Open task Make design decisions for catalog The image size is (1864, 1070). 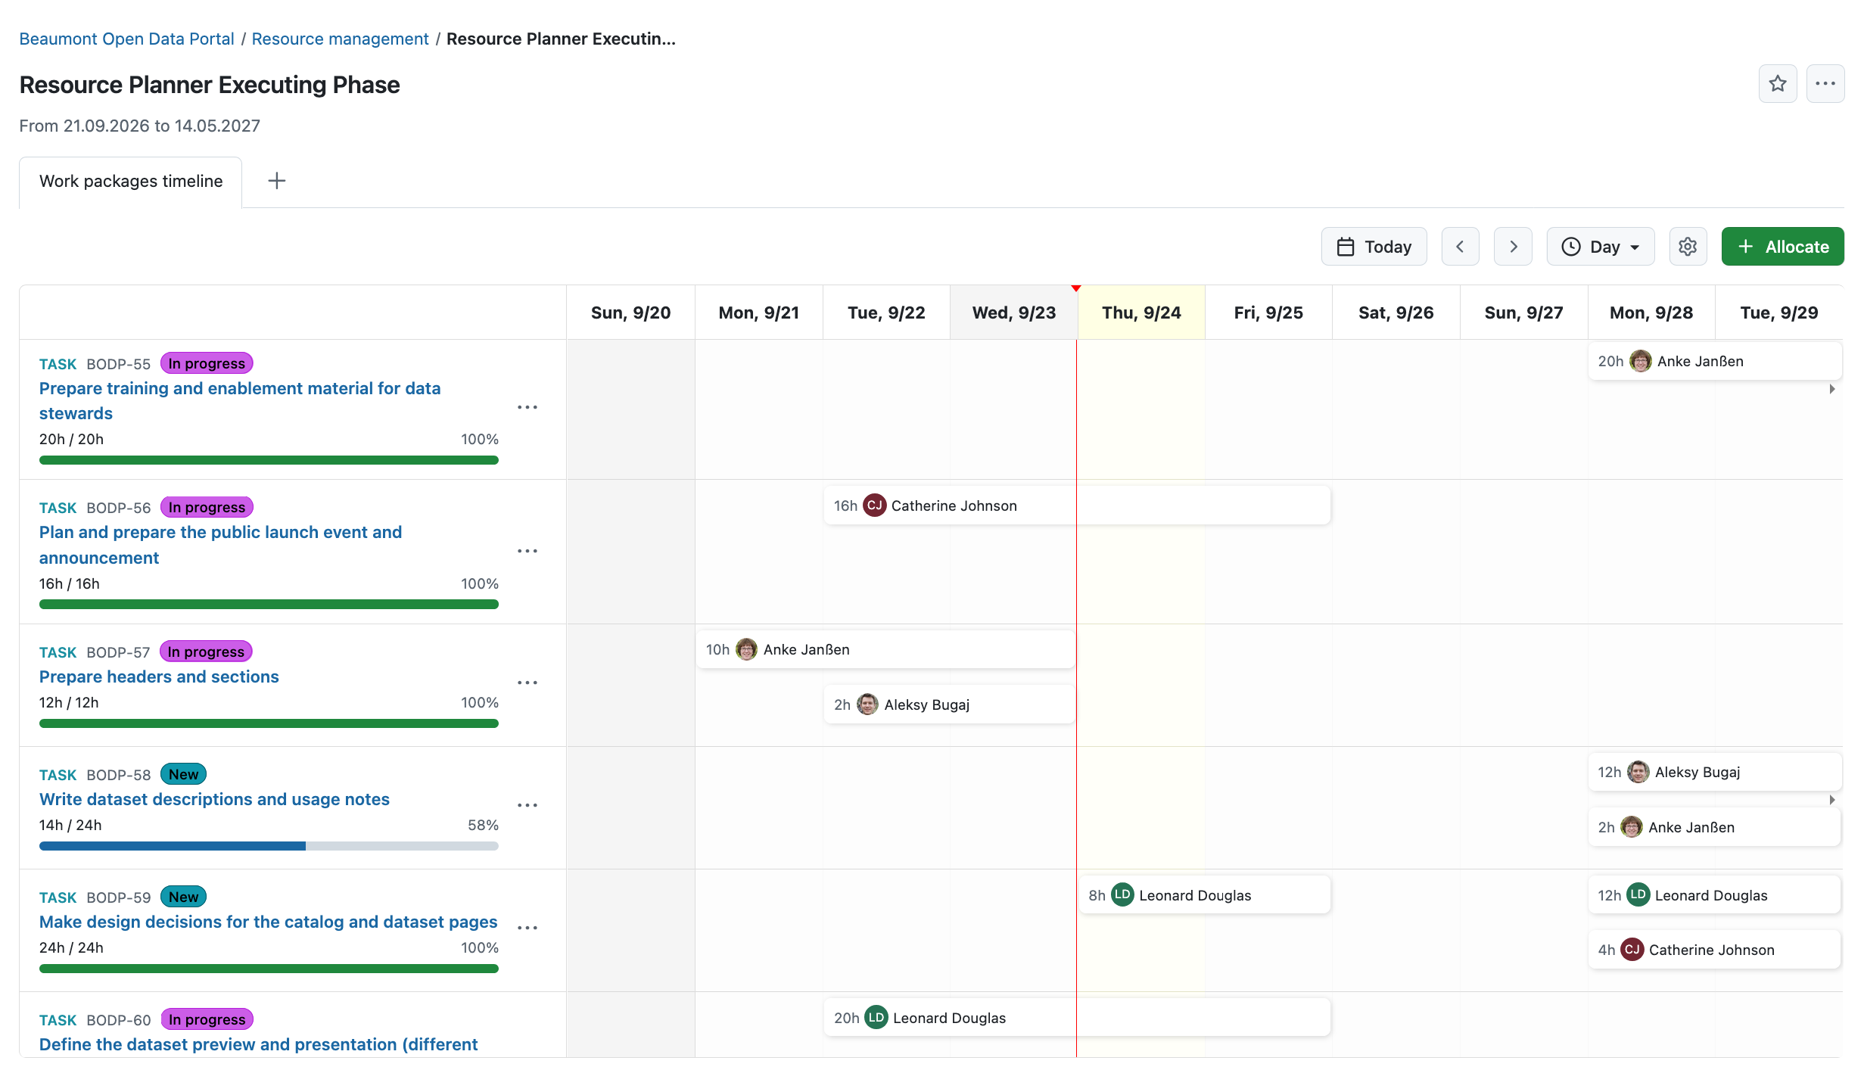[268, 922]
